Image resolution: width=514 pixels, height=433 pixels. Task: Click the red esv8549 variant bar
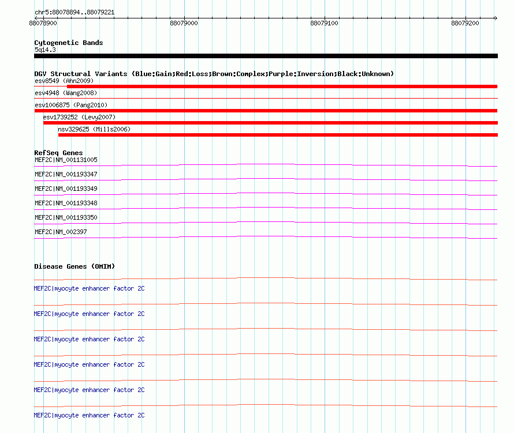point(282,86)
